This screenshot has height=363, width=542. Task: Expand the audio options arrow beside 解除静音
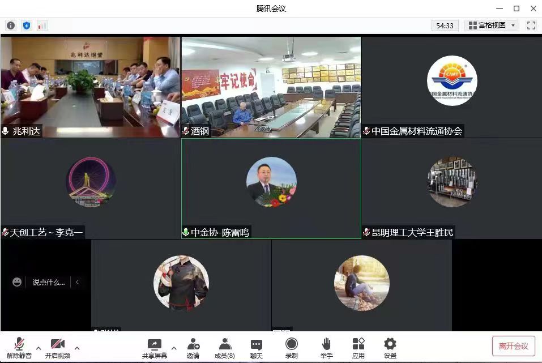pyautogui.click(x=39, y=348)
